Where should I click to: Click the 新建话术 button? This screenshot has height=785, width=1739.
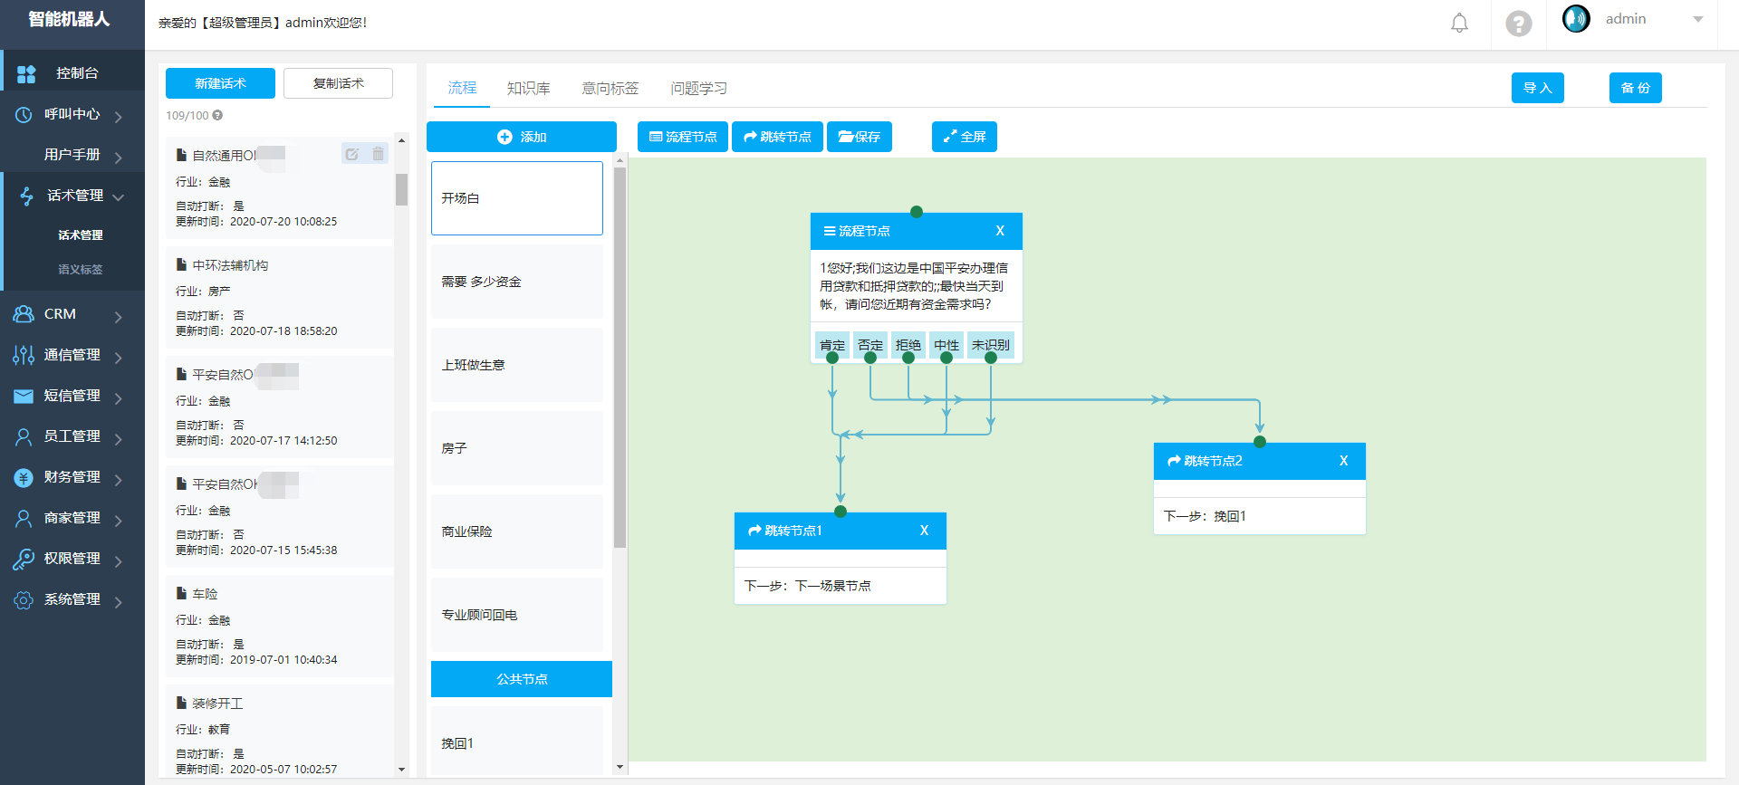pyautogui.click(x=220, y=83)
